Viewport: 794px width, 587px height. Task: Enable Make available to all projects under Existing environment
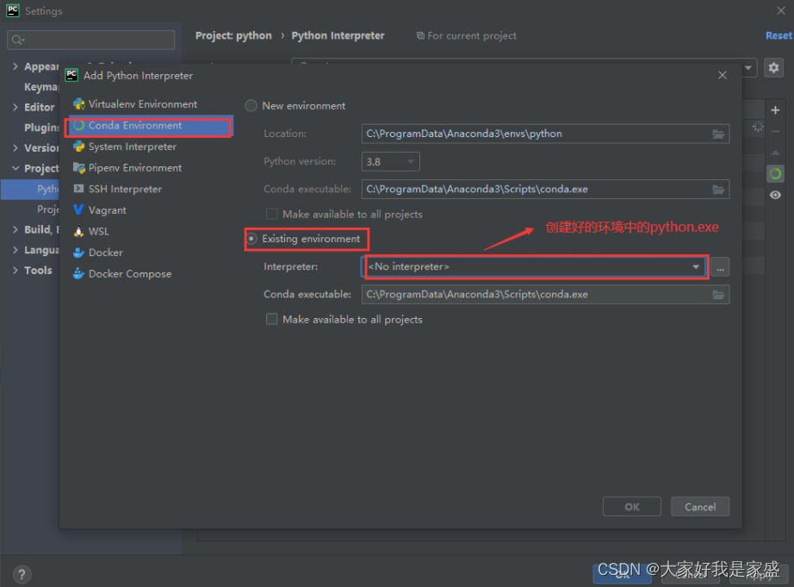(x=272, y=319)
